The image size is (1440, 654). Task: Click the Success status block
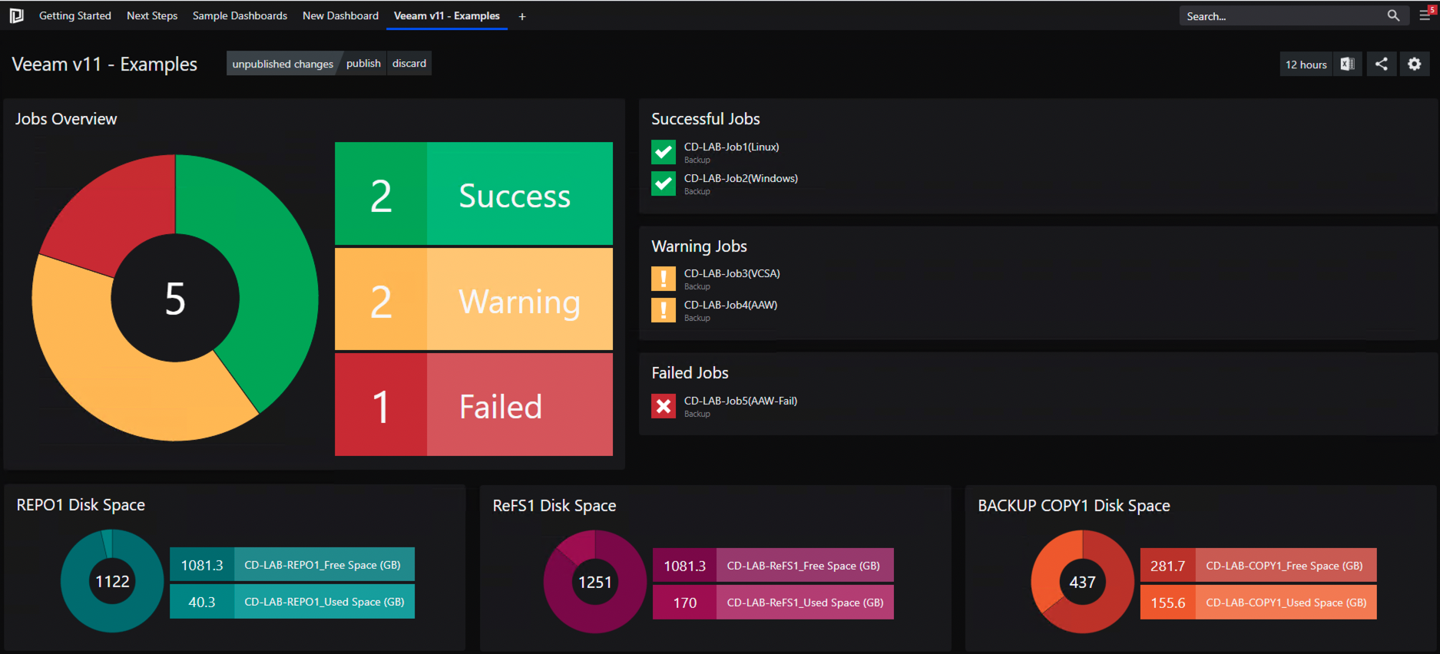[474, 193]
